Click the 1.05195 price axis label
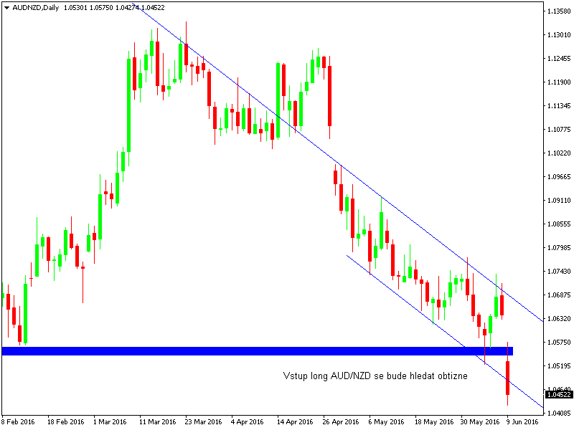This screenshot has width=574, height=430. (559, 365)
